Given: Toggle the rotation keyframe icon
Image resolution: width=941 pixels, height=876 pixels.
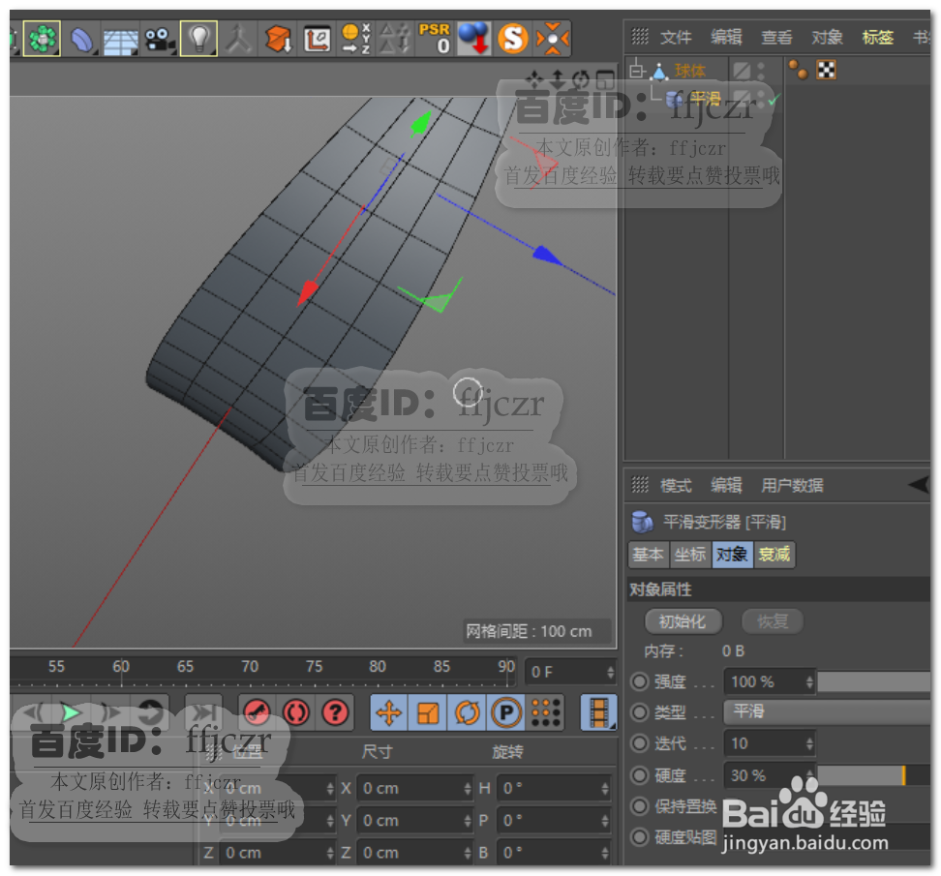Looking at the screenshot, I should click(x=467, y=712).
